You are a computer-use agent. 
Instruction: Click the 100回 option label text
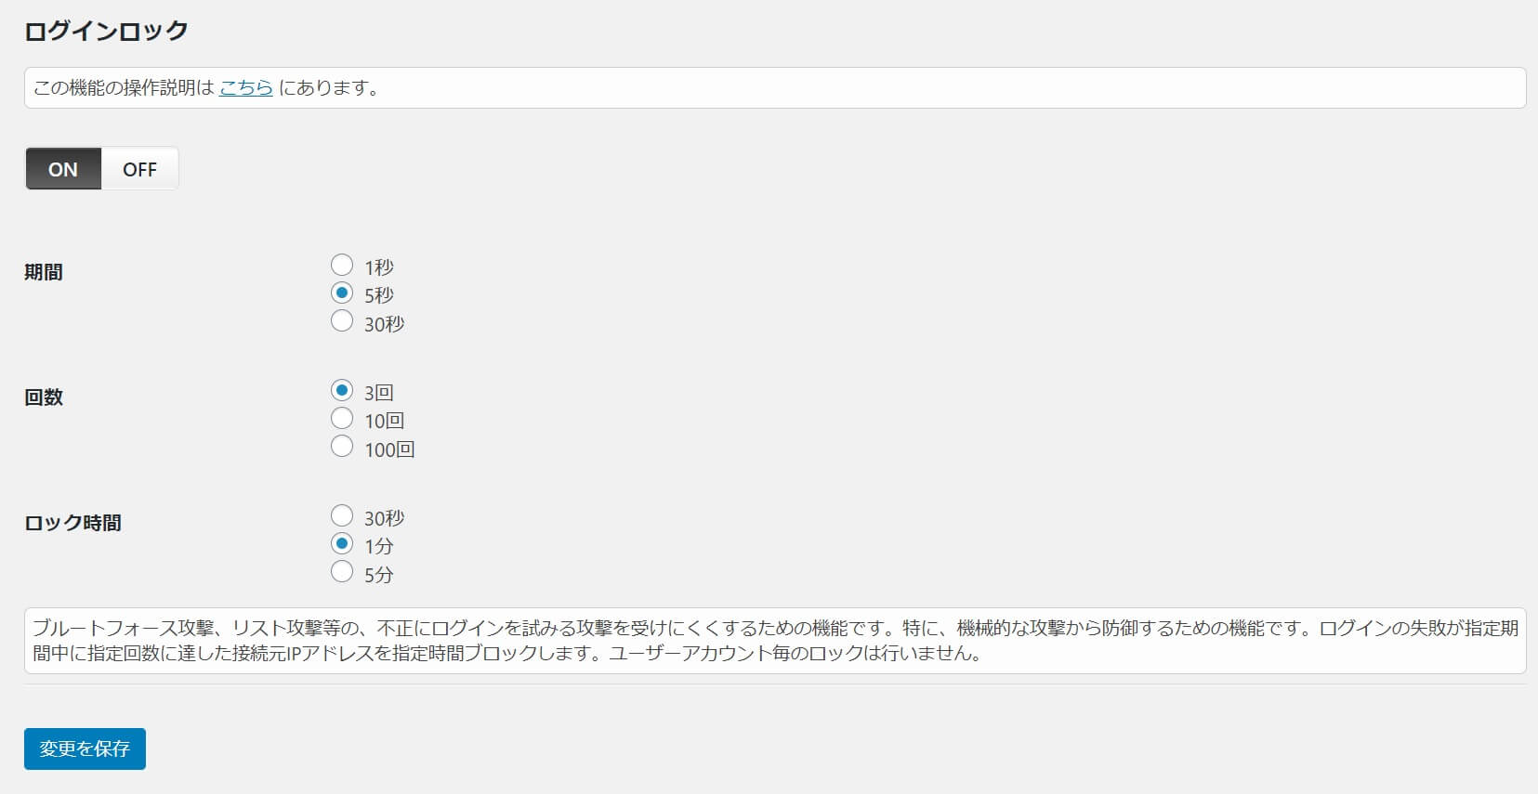pyautogui.click(x=389, y=449)
